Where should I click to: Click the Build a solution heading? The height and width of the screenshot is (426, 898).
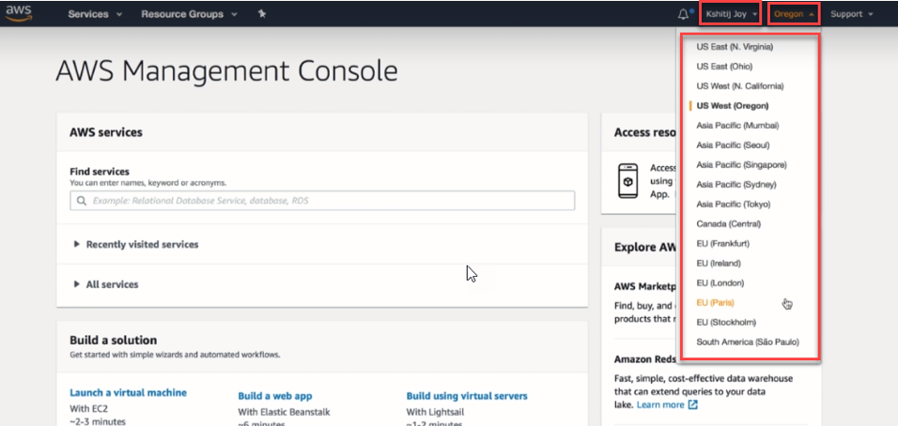(x=114, y=341)
